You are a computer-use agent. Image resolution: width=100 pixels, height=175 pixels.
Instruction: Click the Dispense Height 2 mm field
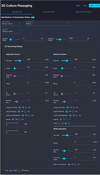(85, 68)
